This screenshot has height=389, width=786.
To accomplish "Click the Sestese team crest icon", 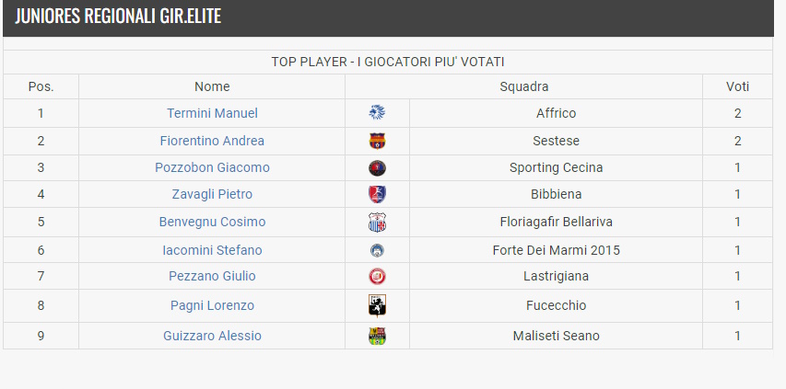I will [x=377, y=141].
